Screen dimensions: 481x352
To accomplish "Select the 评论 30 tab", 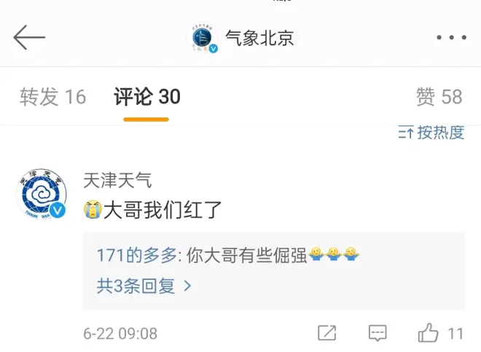I will click(147, 97).
